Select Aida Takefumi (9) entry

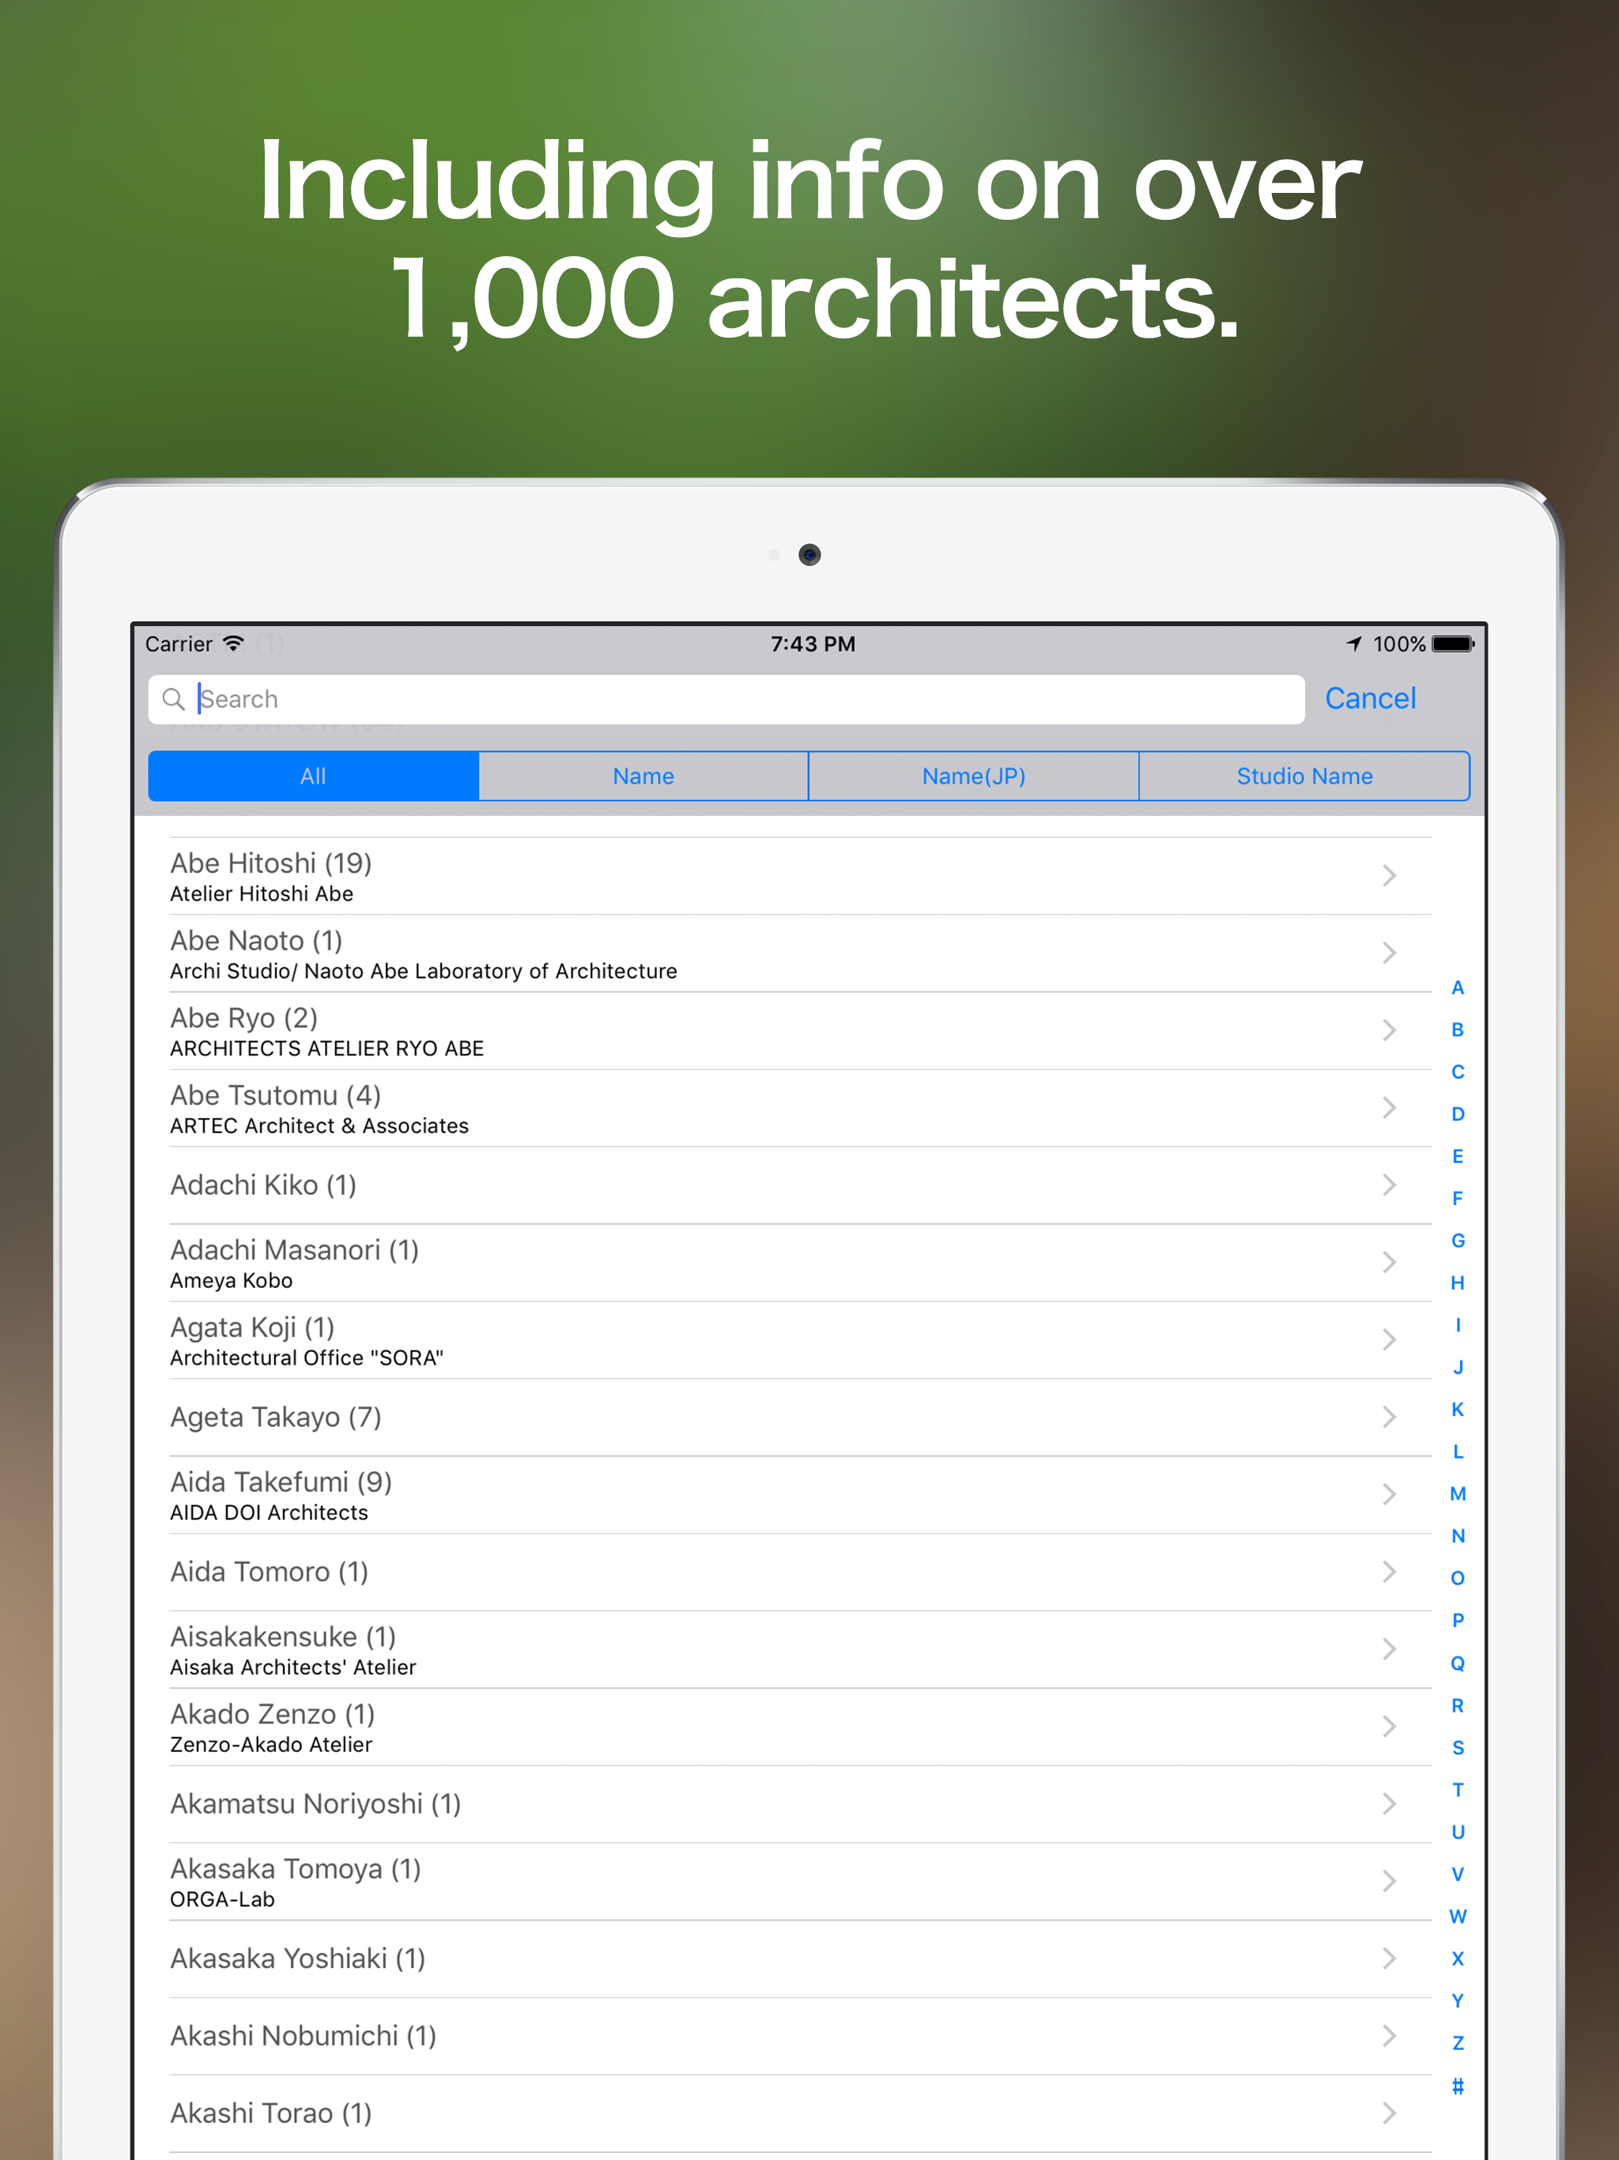point(801,1494)
